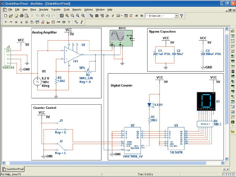Open the Window menu
Screen dimensions: 236x177
[100, 10]
